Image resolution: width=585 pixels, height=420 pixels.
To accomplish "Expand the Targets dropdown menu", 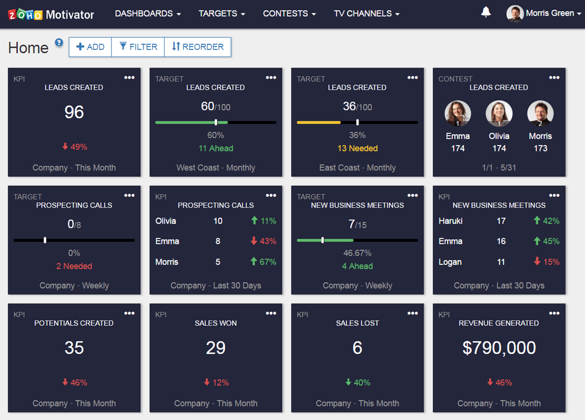I will point(221,14).
